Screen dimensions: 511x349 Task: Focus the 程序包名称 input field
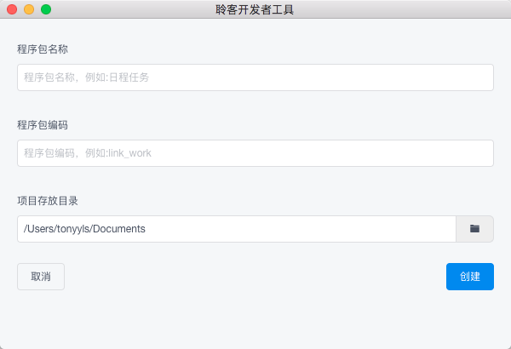coord(255,77)
